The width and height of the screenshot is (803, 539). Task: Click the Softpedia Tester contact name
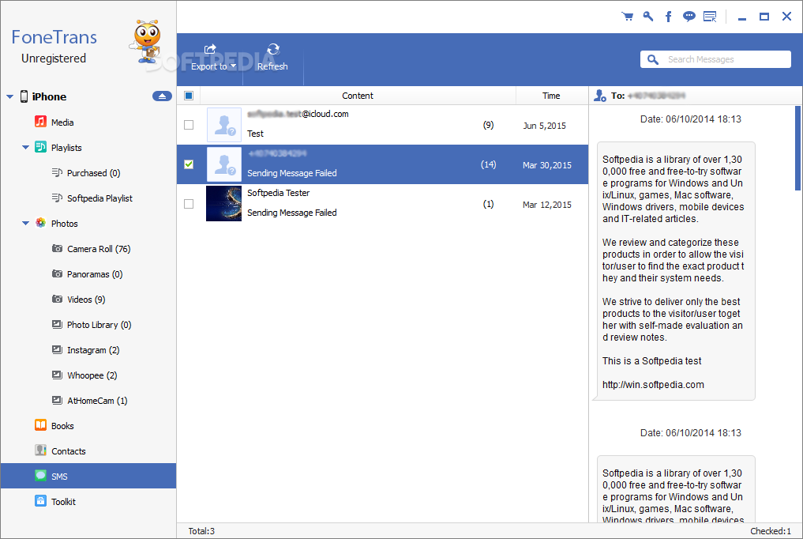click(278, 193)
